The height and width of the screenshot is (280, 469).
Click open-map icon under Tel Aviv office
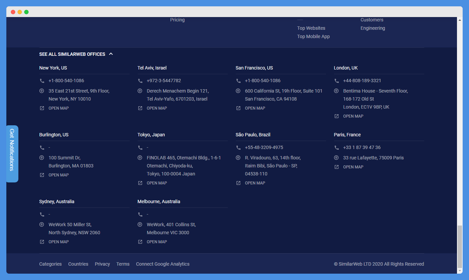pos(140,108)
